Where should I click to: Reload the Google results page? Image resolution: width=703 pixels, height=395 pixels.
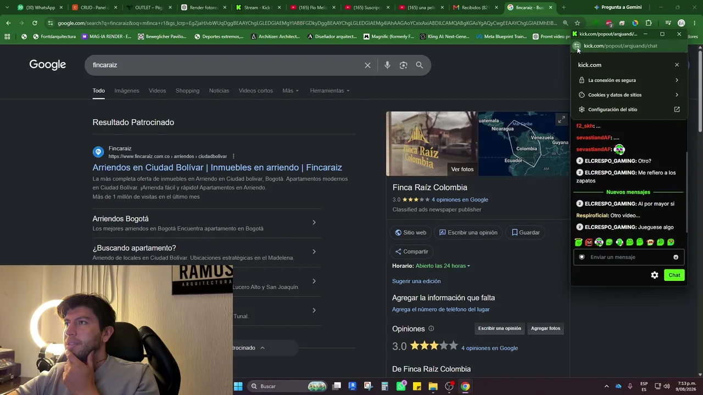[x=35, y=23]
